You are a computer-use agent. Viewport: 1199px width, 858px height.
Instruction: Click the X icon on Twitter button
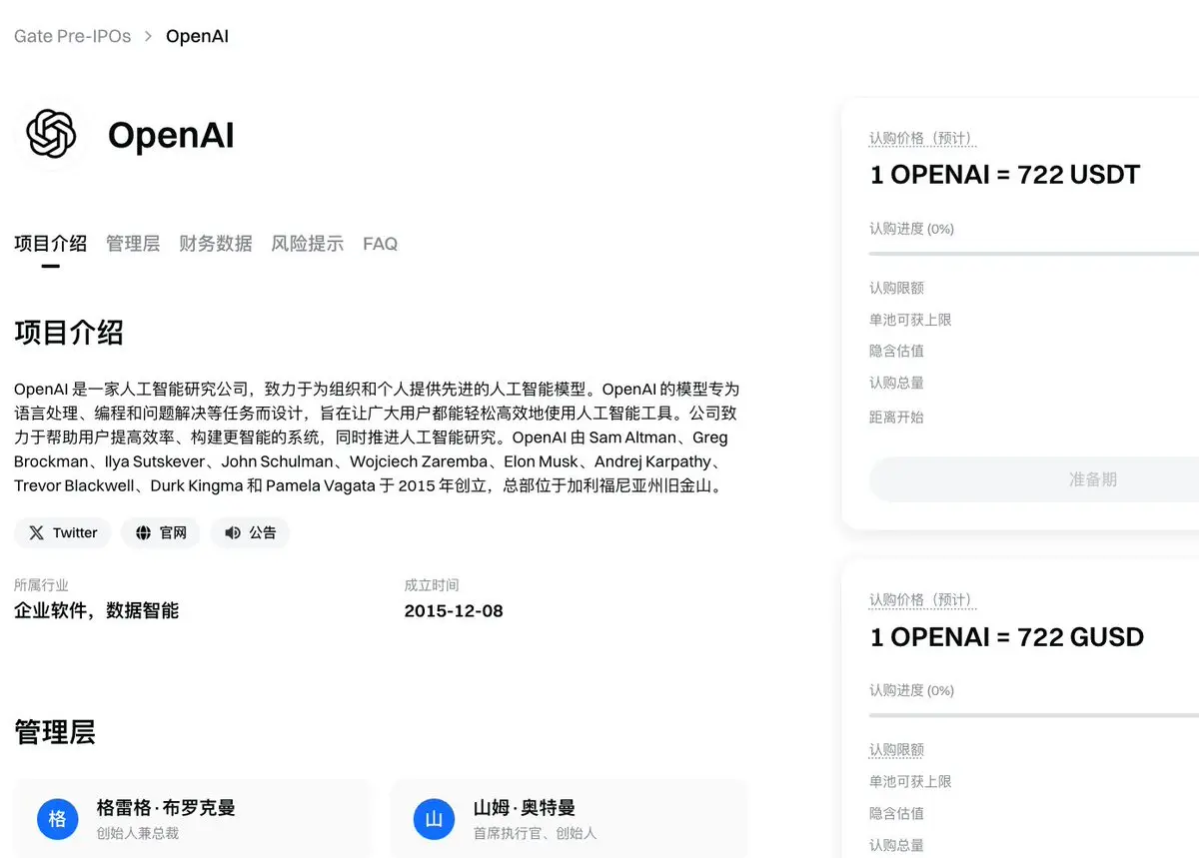coord(37,532)
